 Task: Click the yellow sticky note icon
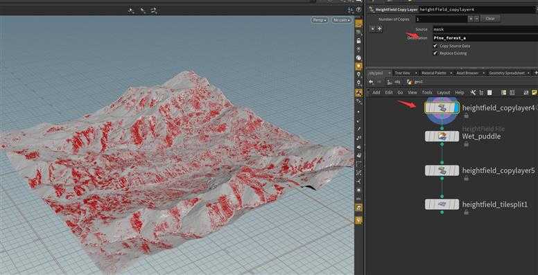[535, 93]
